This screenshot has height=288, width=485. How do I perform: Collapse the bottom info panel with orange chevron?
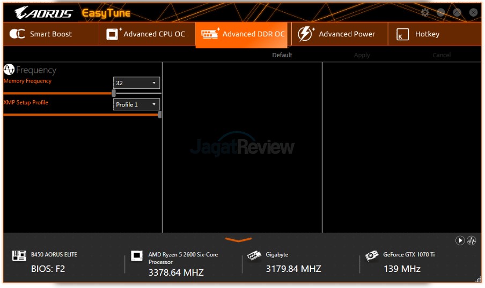(238, 240)
